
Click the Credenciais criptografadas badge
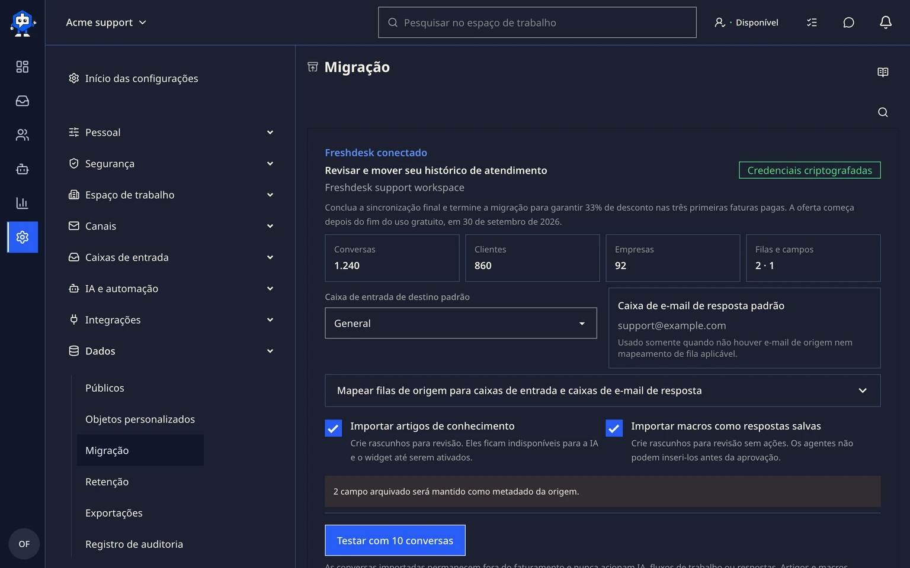[x=810, y=170]
